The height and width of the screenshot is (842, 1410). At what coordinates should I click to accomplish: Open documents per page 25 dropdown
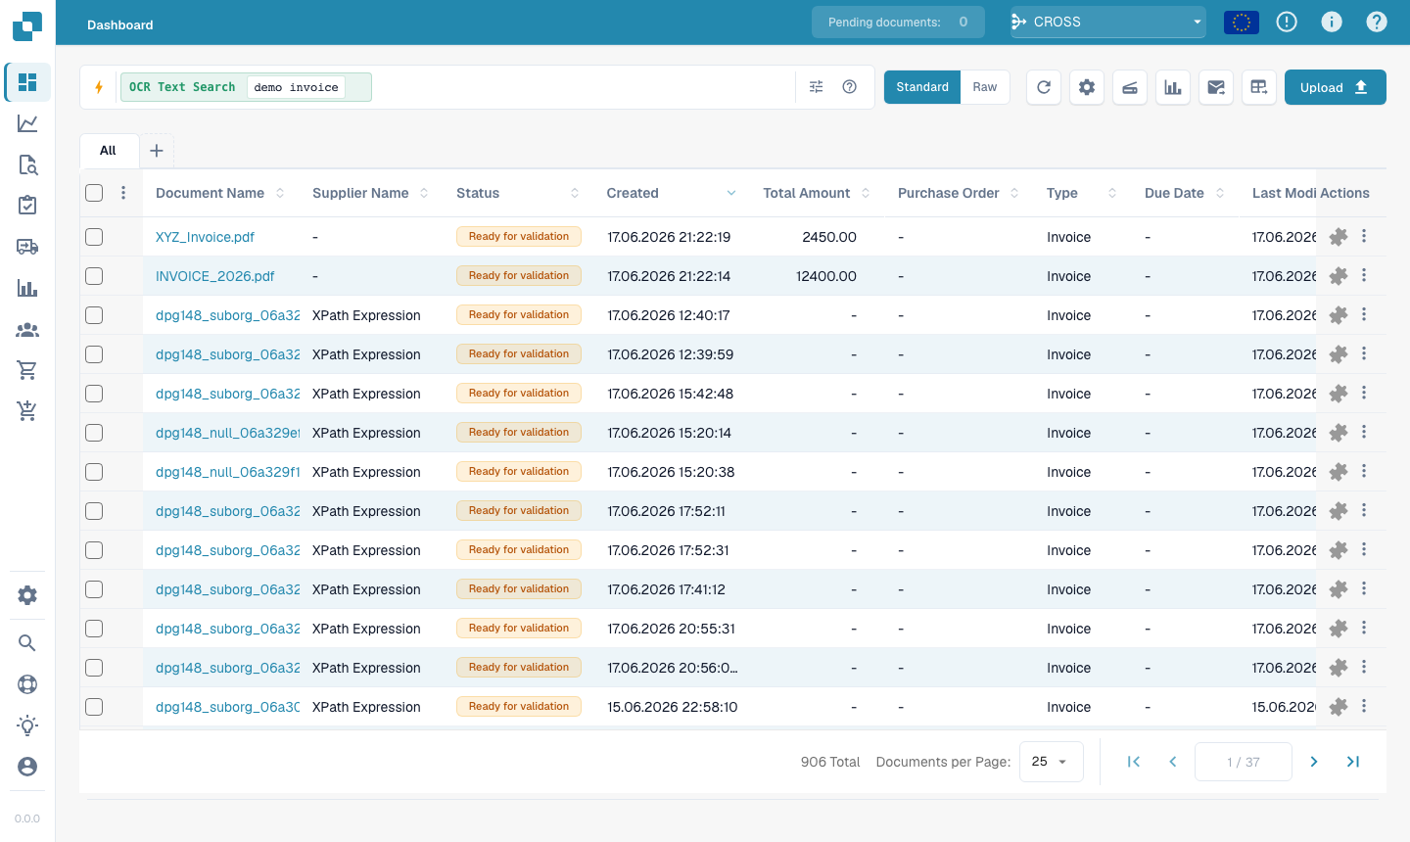pyautogui.click(x=1052, y=762)
